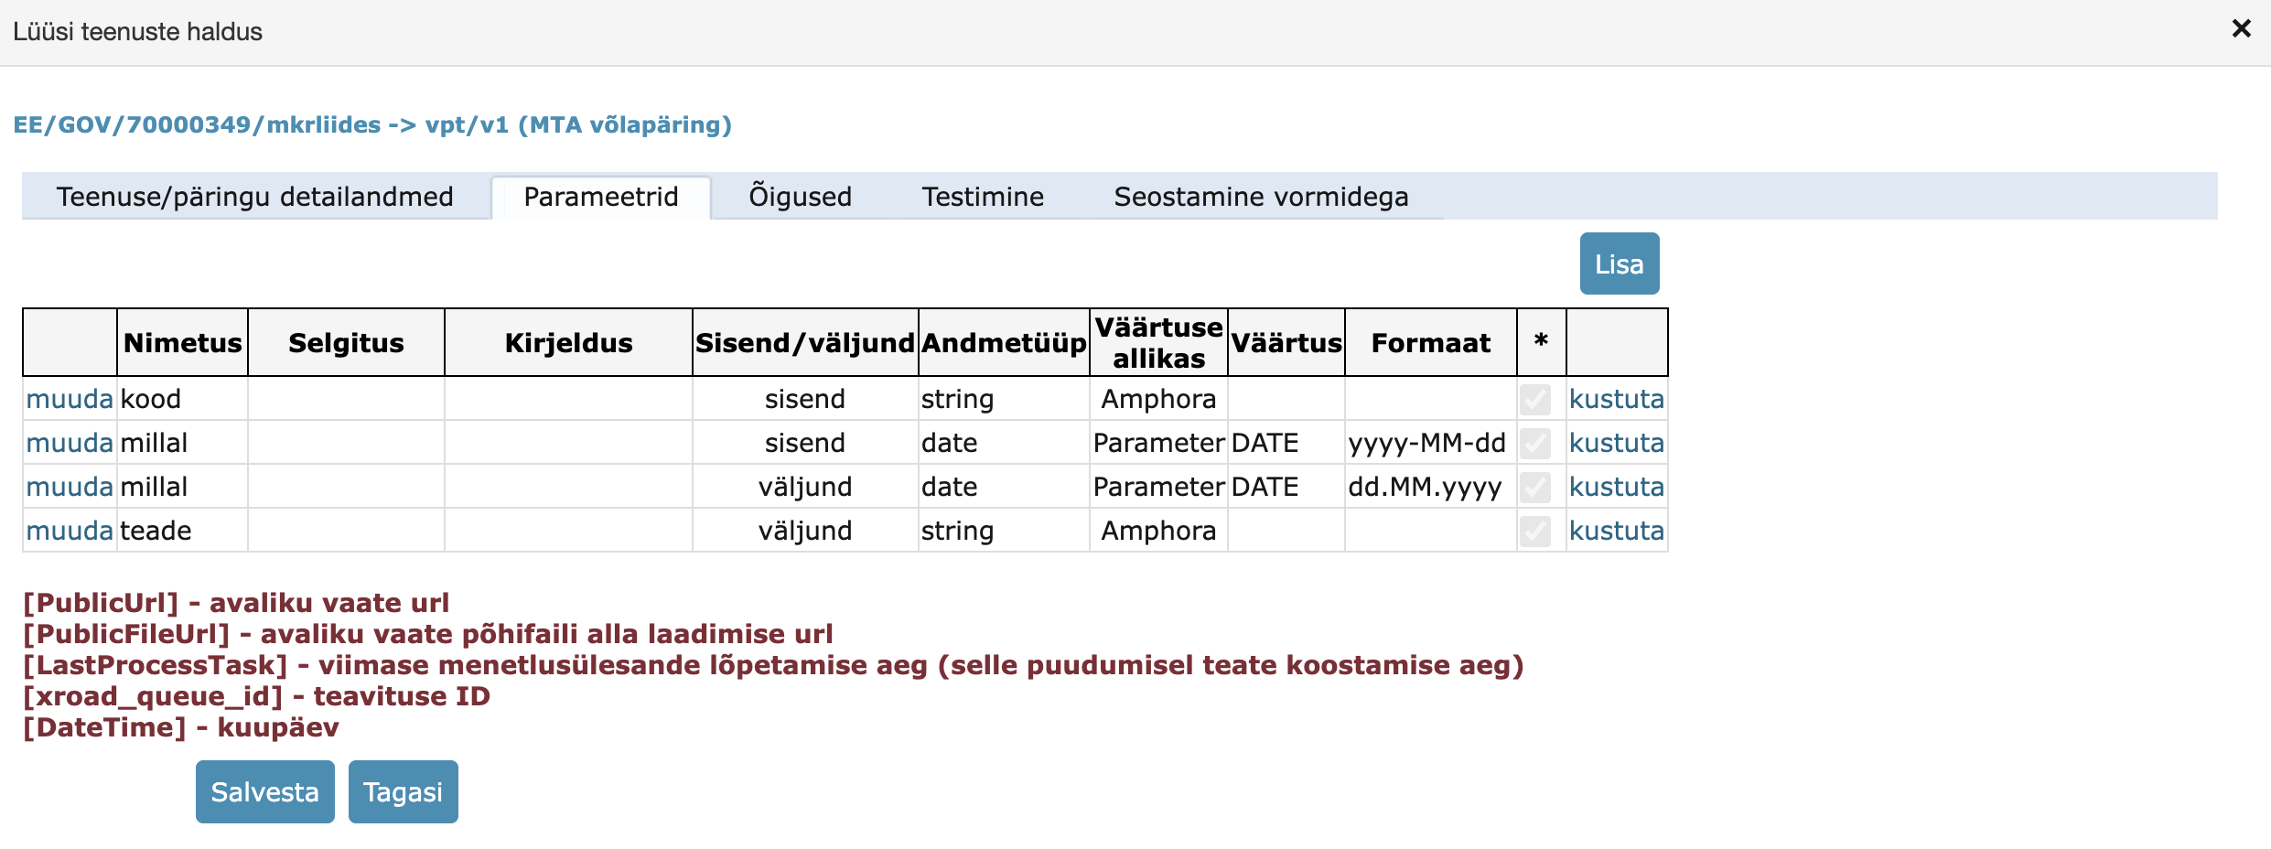Toggle the checkbox on millal sisend row
This screenshot has width=2271, height=849.
pos(1536,442)
